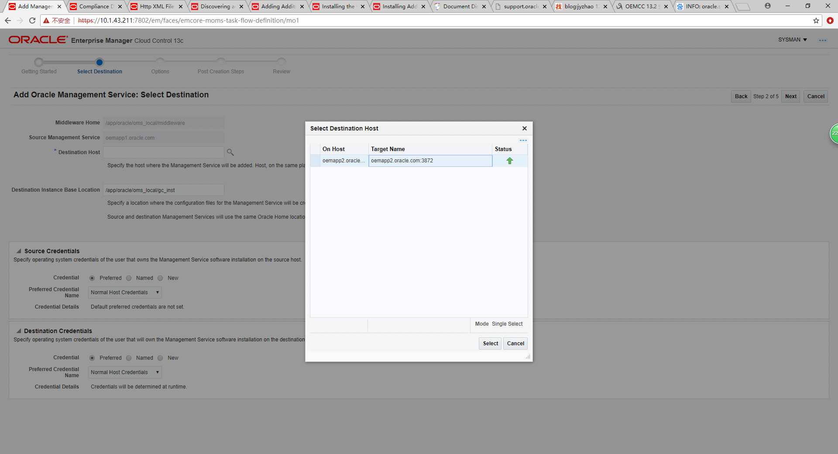The image size is (838, 454).
Task: Click into the Destination Host field
Action: 164,152
